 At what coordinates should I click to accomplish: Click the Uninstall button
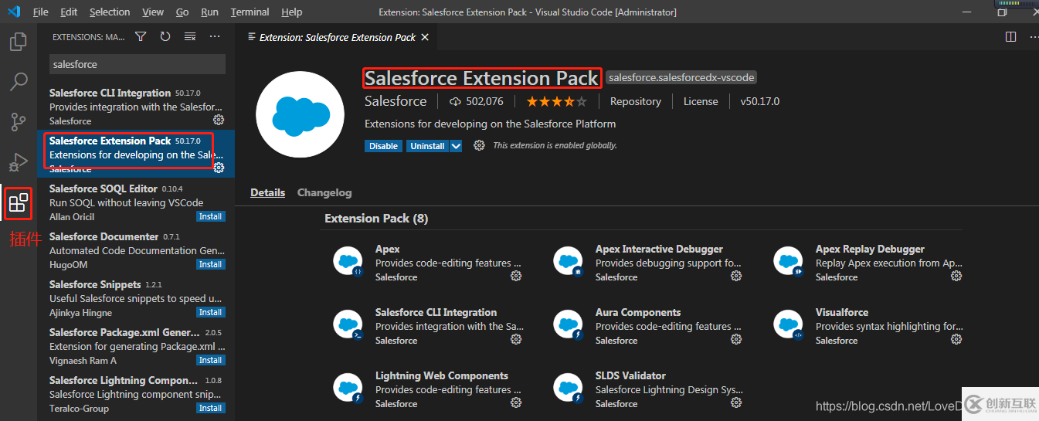pos(427,146)
